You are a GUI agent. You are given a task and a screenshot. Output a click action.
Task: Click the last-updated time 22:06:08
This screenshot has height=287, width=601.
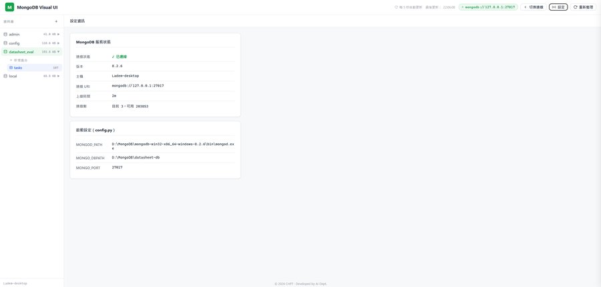[x=449, y=7]
